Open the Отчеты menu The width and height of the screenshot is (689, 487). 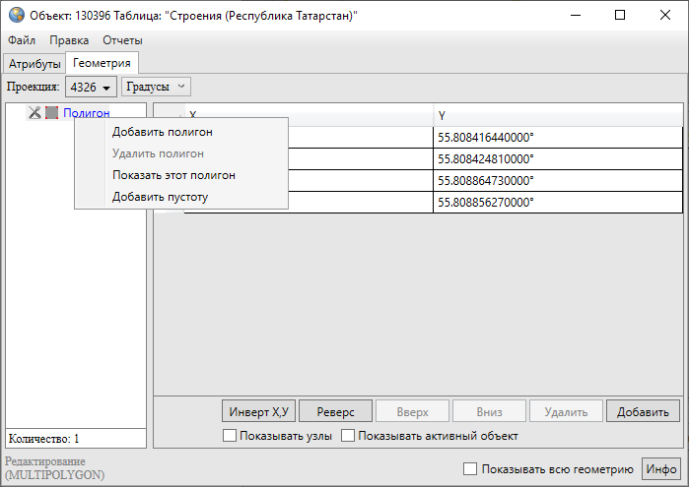point(122,40)
